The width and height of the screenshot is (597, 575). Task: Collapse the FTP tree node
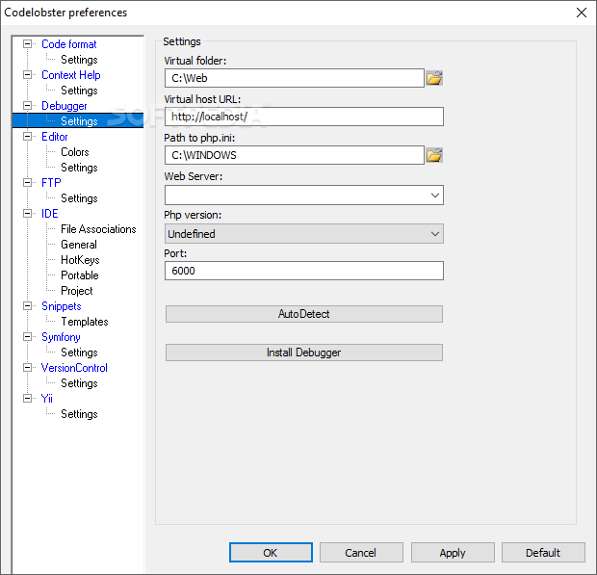[x=27, y=182]
